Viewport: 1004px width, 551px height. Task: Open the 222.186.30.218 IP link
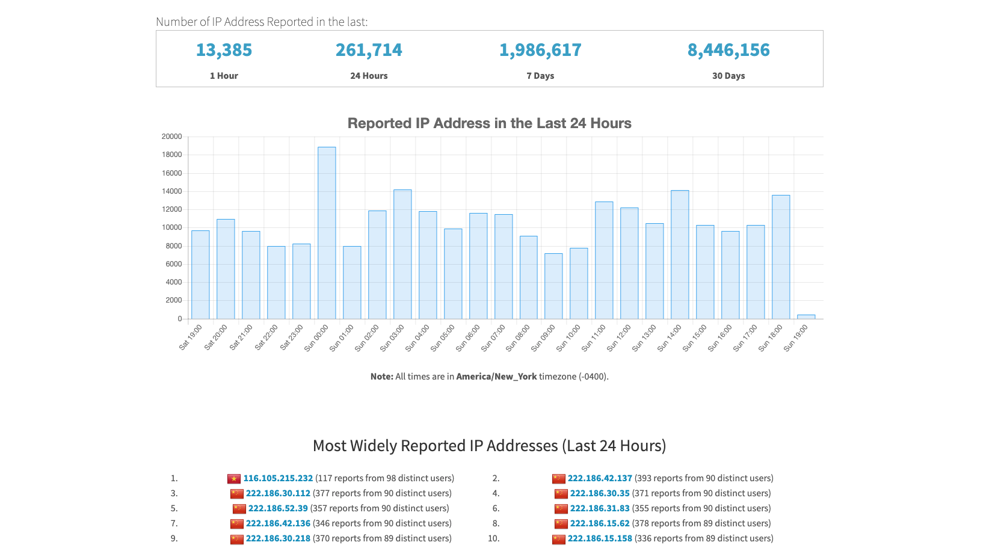coord(278,538)
